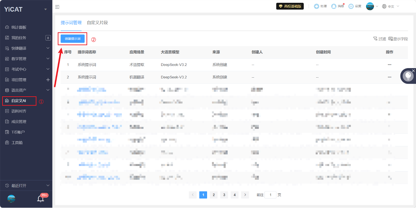The height and width of the screenshot is (208, 416).
Task: Focus the 前往 page number input
Action: point(270,195)
